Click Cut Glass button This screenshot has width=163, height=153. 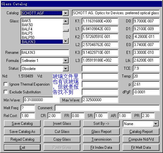pyautogui.click(x=62, y=132)
